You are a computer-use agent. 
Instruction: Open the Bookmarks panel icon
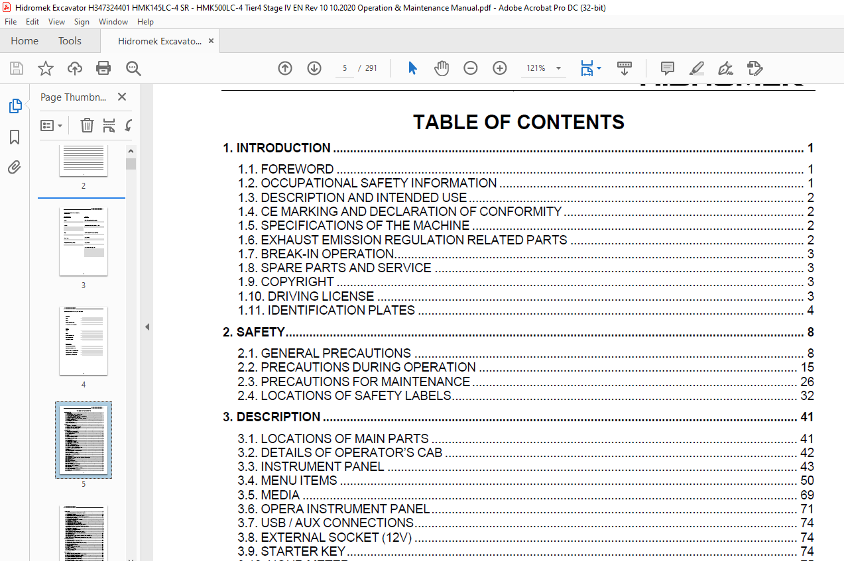pyautogui.click(x=15, y=137)
